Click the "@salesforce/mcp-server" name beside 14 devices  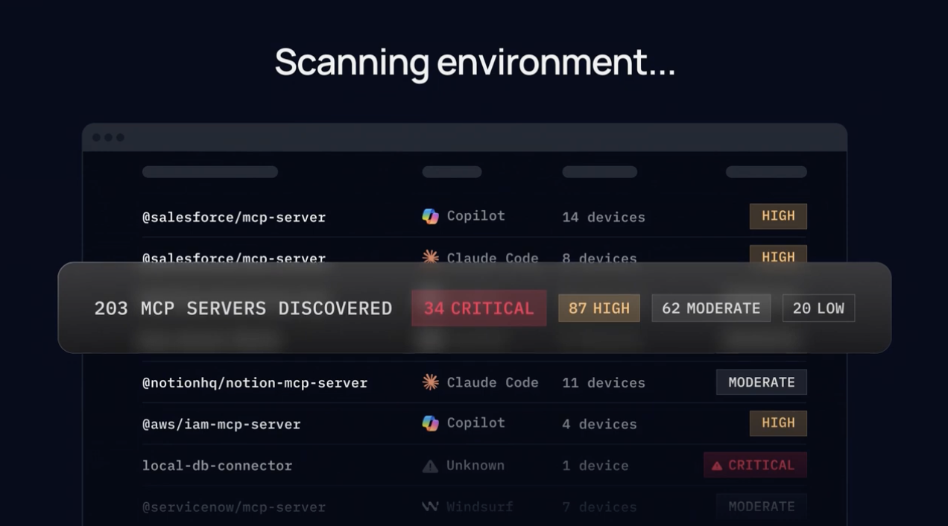click(234, 218)
